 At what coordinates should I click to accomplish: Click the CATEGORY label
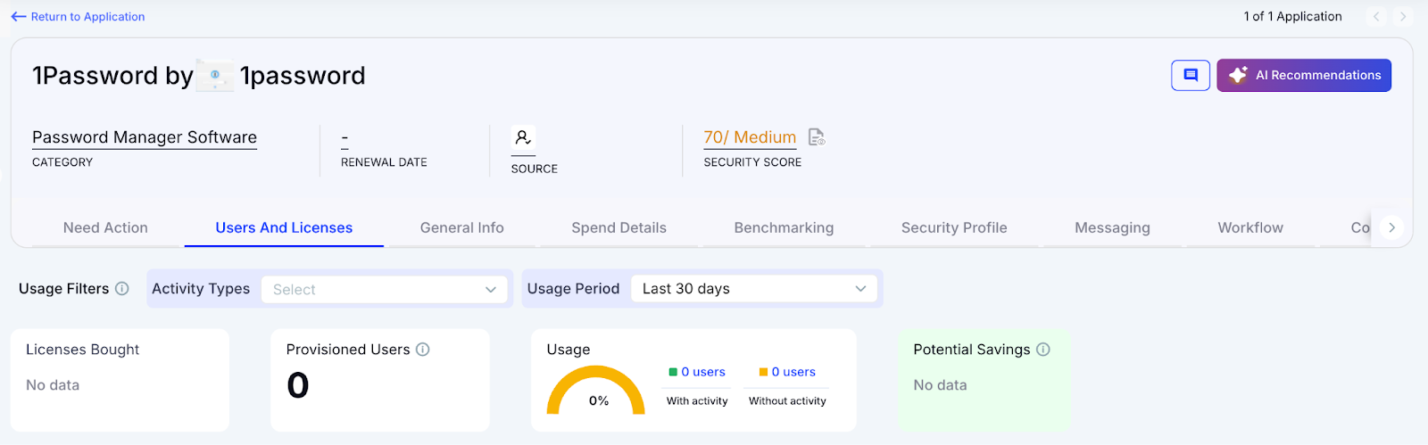click(62, 162)
